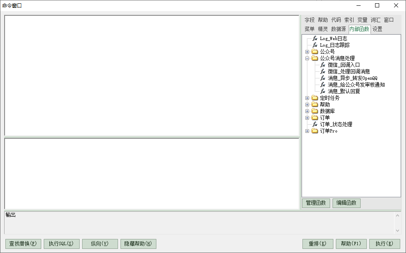Expand the 订单Pro folder node
The width and height of the screenshot is (406, 253).
point(307,131)
